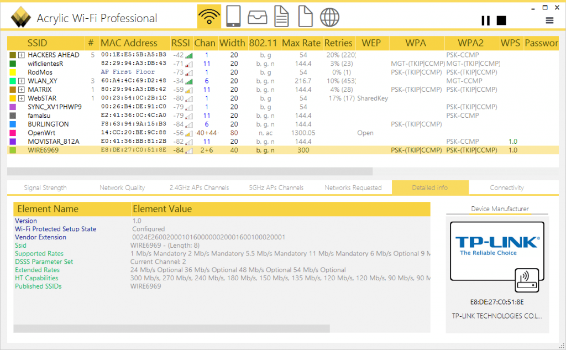Image resolution: width=566 pixels, height=350 pixels.
Task: Click the RodMos yellow color swatch
Action: [13, 72]
